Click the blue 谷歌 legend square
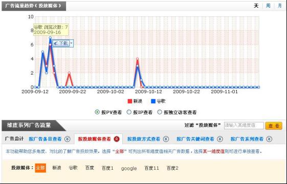Image resolution: width=287 pixels, height=184 pixels. [x=153, y=101]
